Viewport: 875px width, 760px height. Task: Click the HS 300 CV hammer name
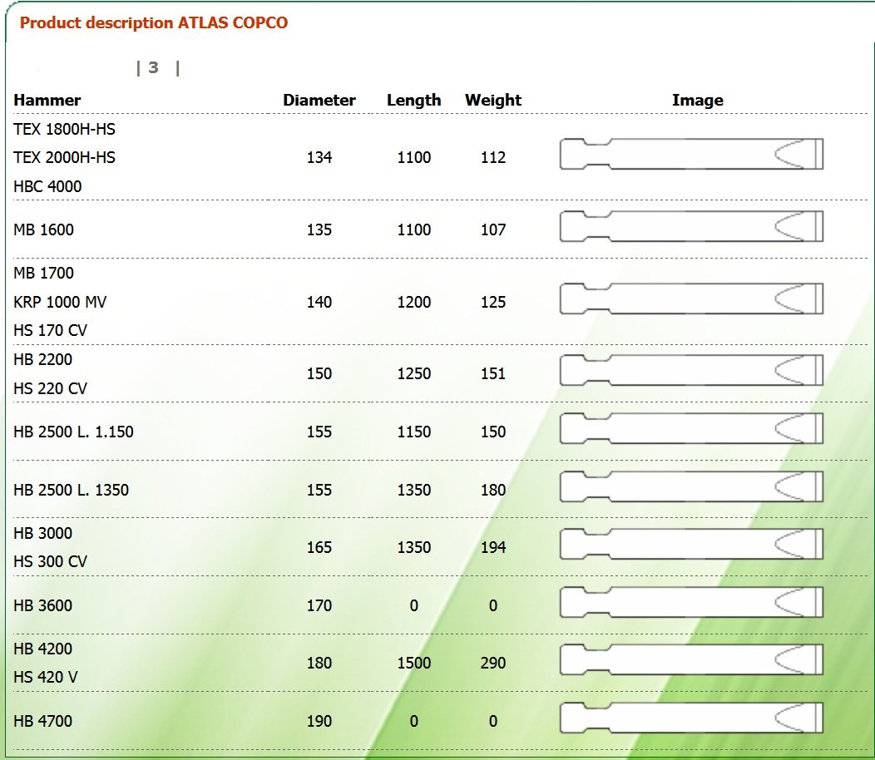[50, 561]
